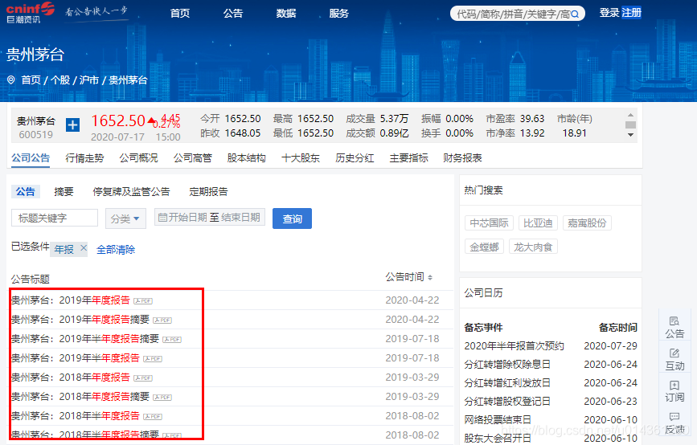Click hot search tag 金螳螂
Image resolution: width=697 pixels, height=445 pixels.
[484, 247]
